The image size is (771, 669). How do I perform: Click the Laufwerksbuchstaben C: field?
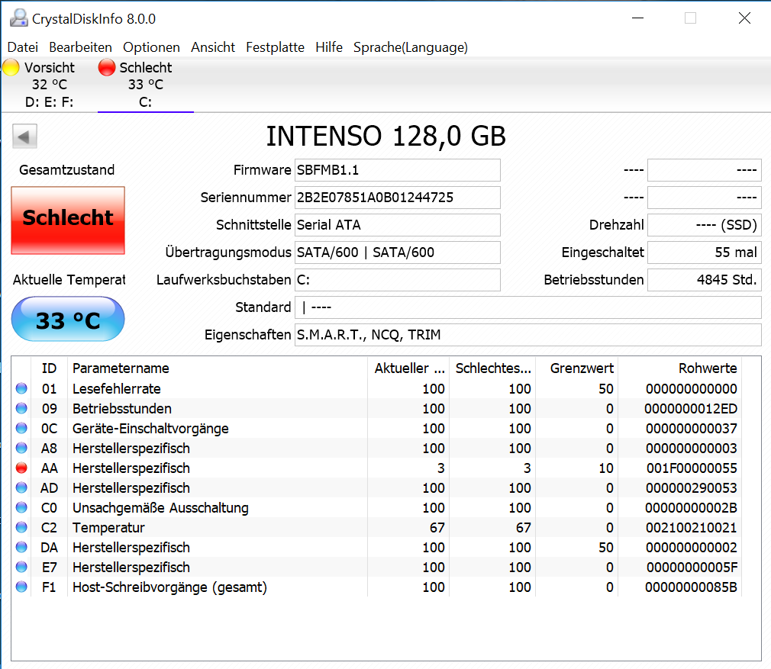point(397,280)
